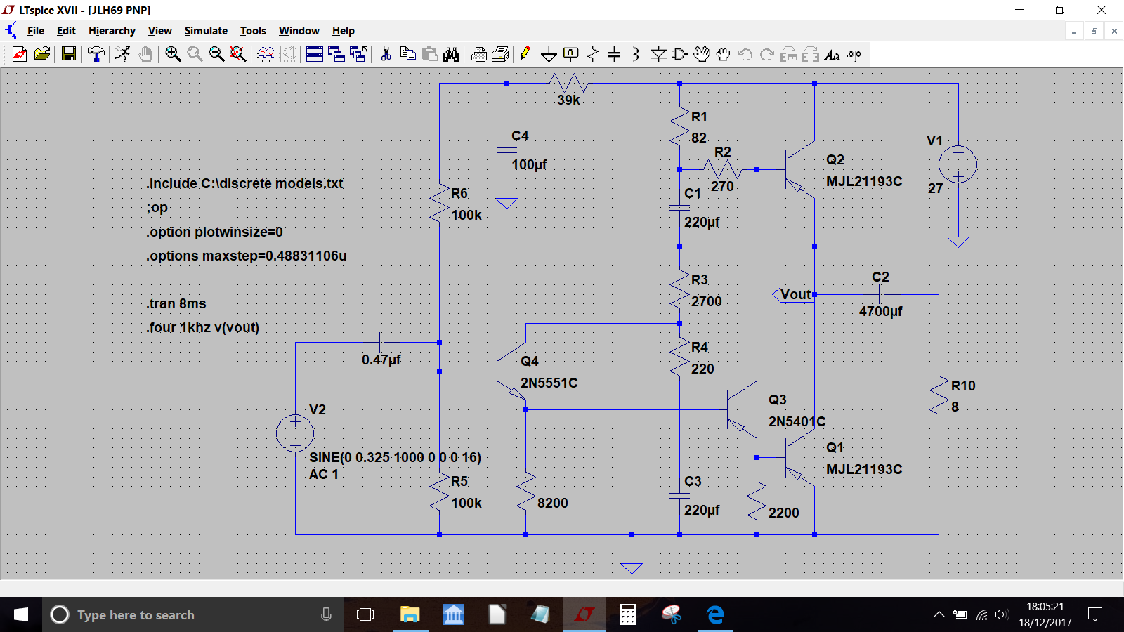Click the .tran 8ms directive text
This screenshot has height=632, width=1124.
pos(176,303)
